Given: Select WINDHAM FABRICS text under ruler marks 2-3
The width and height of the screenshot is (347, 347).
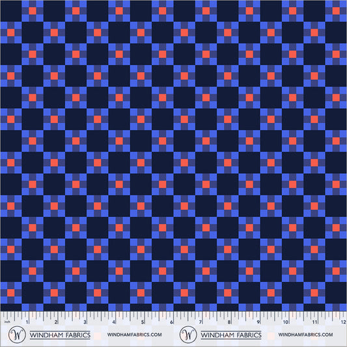Looking at the screenshot, I should (60, 335).
